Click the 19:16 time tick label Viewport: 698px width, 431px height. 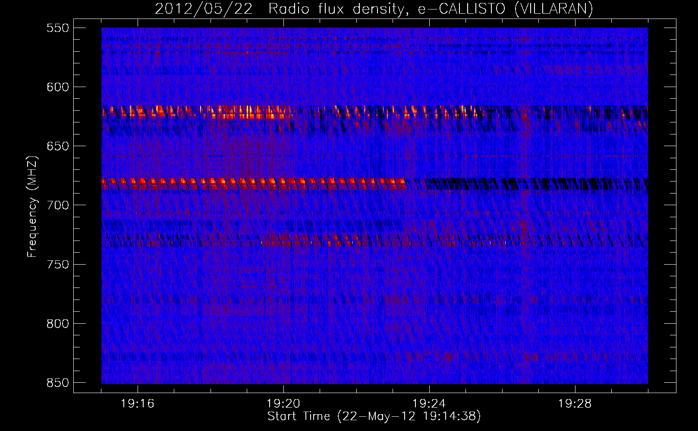[138, 404]
